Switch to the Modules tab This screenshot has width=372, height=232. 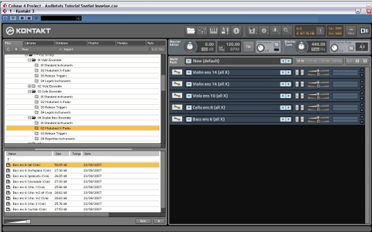[131, 43]
